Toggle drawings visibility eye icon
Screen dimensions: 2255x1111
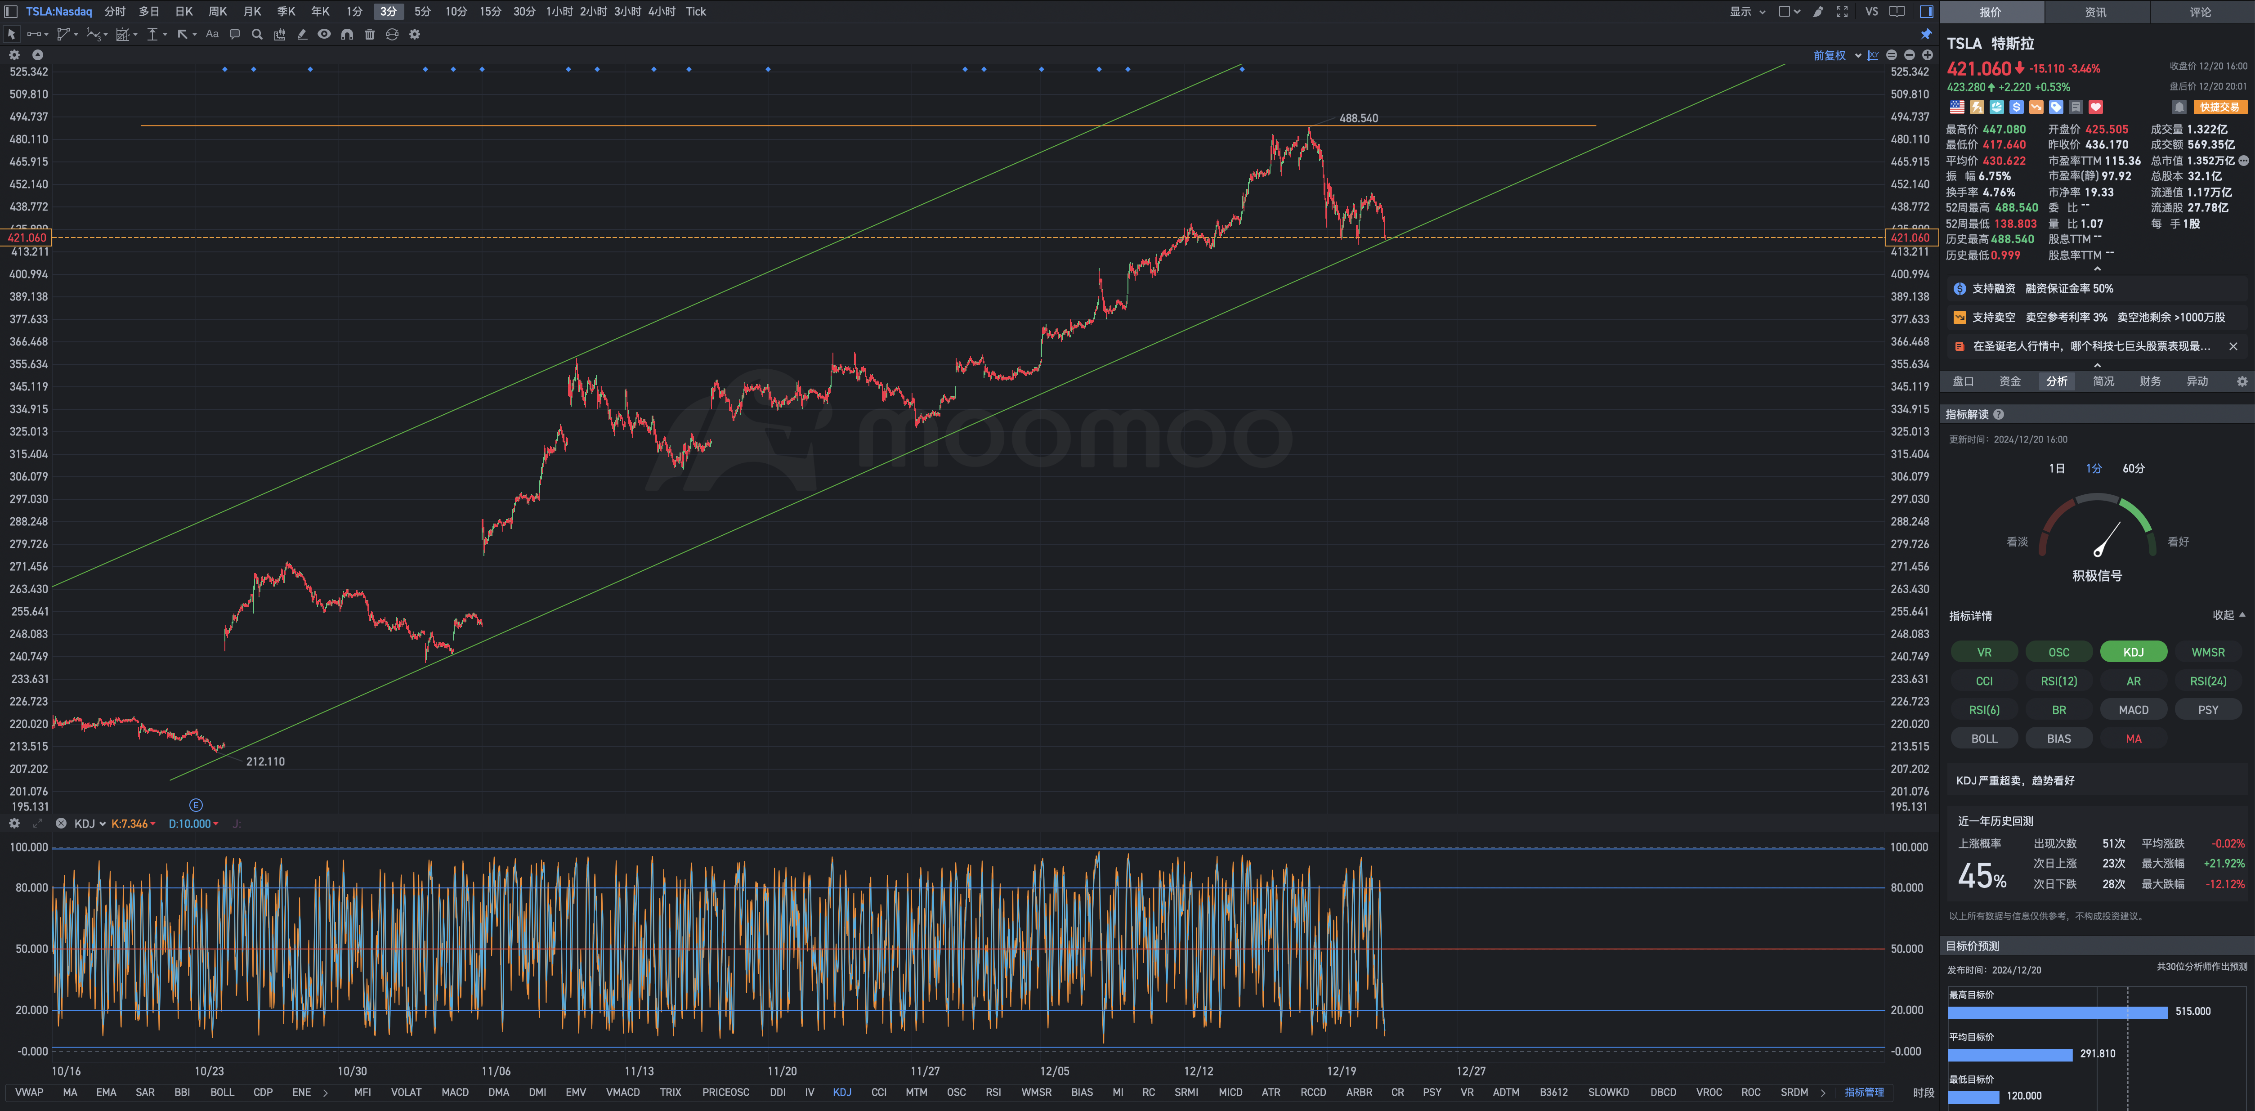click(x=324, y=34)
